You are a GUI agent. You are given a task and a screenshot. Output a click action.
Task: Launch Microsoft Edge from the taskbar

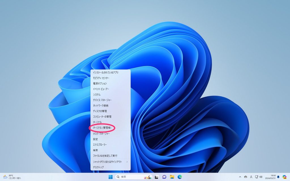(180, 177)
